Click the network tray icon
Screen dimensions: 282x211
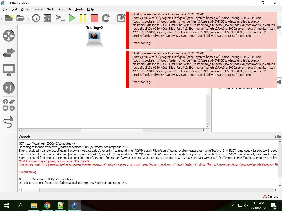click(240, 206)
